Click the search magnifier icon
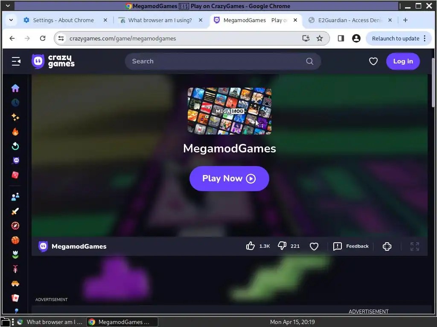The width and height of the screenshot is (437, 327). (x=310, y=61)
